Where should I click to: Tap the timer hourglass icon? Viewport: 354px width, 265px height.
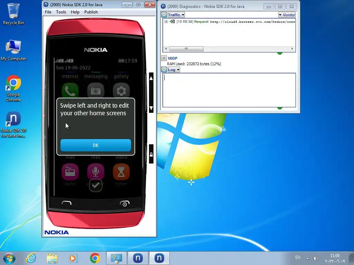click(x=121, y=172)
